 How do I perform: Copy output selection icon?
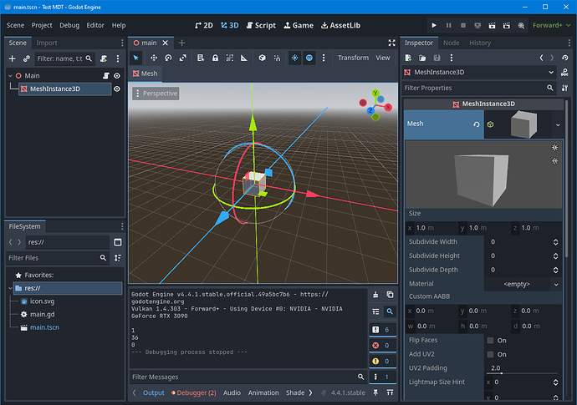pos(390,295)
